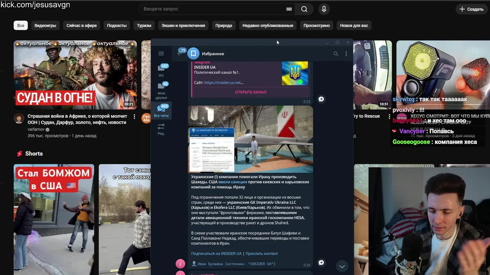Start YouTube voice search microphone
Image resolution: width=490 pixels, height=275 pixels.
point(324,9)
